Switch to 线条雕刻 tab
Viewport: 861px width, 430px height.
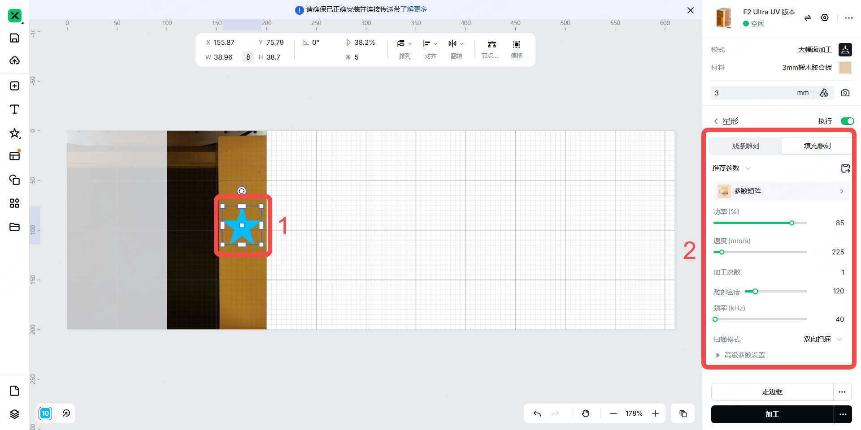[x=745, y=146]
